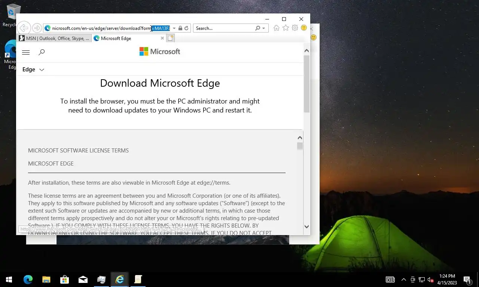479x287 pixels.
Task: Launch Microsoft Edge from the taskbar
Action: 28,280
